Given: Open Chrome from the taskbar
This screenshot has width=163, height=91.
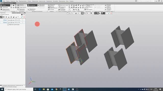Looking at the screenshot, I should [56, 89].
